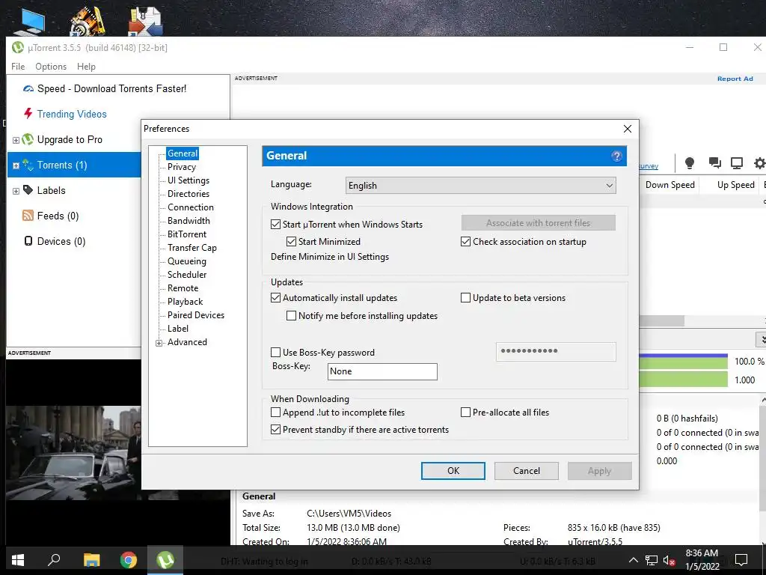The image size is (766, 575).
Task: Toggle Prevent standby if active torrents
Action: click(x=275, y=430)
